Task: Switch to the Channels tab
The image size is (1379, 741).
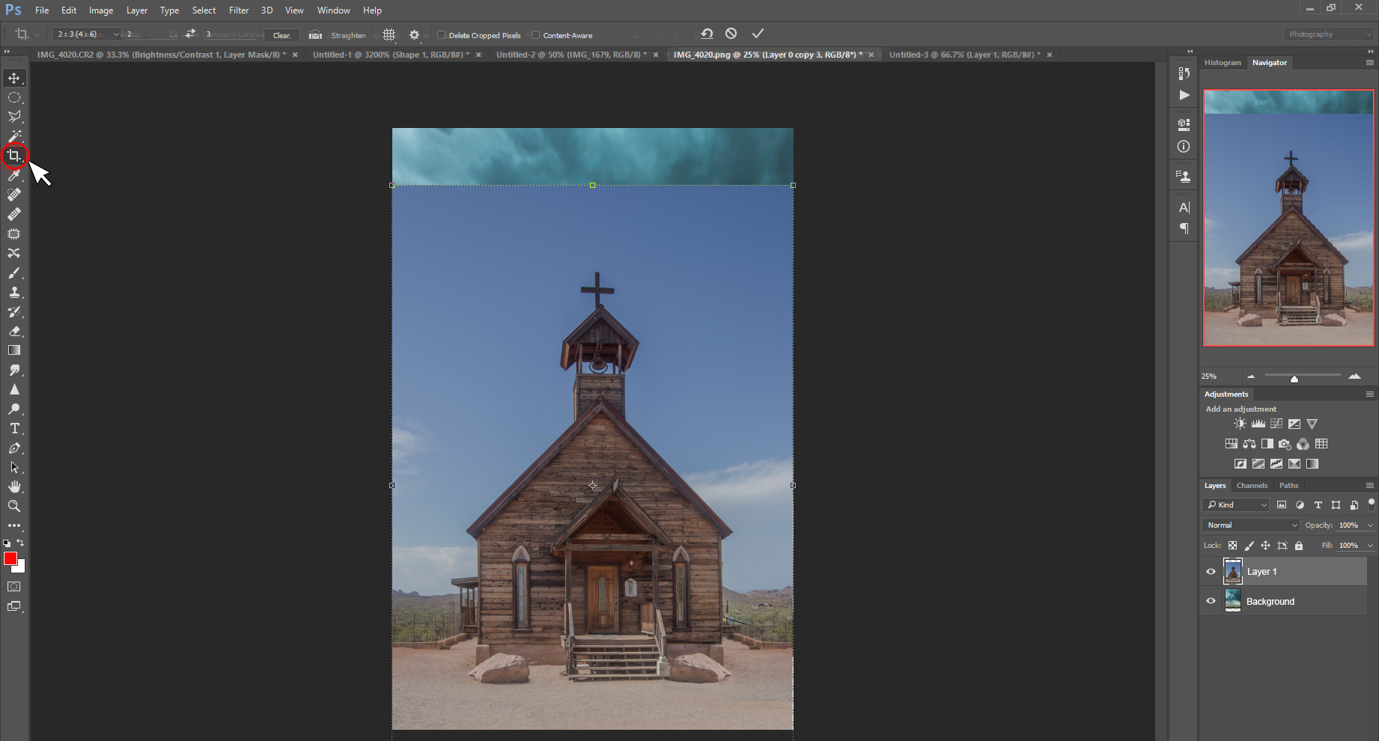Action: 1252,486
